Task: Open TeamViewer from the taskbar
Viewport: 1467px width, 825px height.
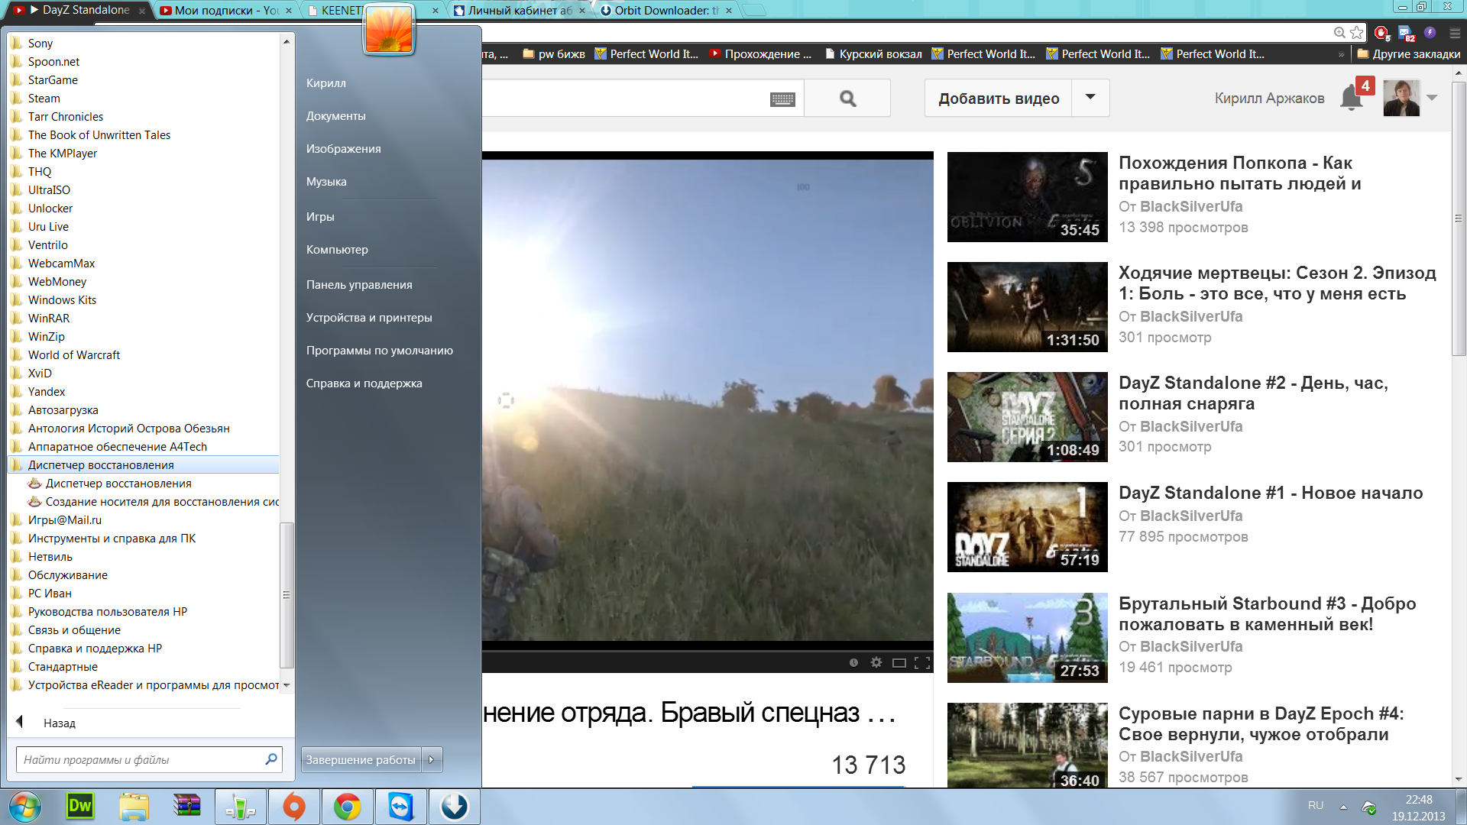Action: (x=401, y=807)
